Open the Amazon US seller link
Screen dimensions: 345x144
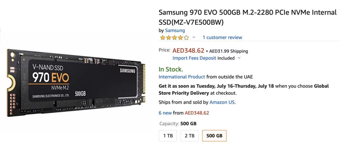(222, 102)
